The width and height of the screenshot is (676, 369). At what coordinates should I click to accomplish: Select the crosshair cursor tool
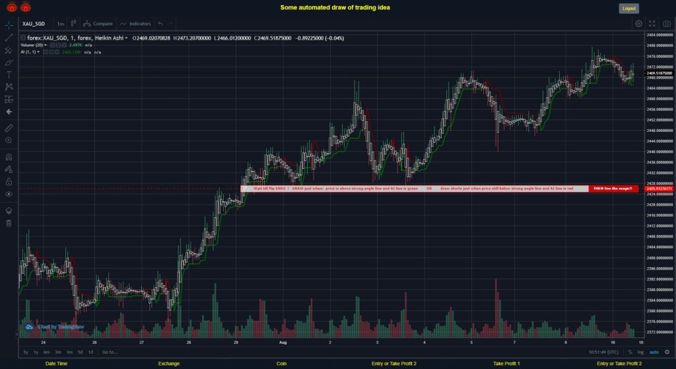(x=9, y=25)
